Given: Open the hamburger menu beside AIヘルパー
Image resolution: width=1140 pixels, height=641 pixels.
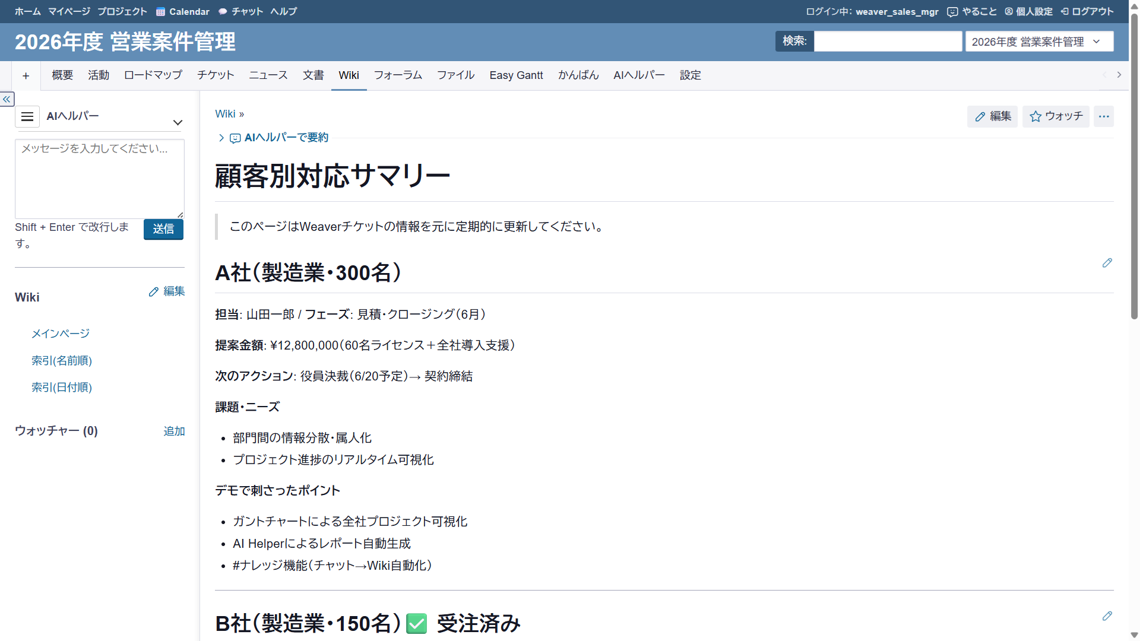Looking at the screenshot, I should (x=27, y=116).
